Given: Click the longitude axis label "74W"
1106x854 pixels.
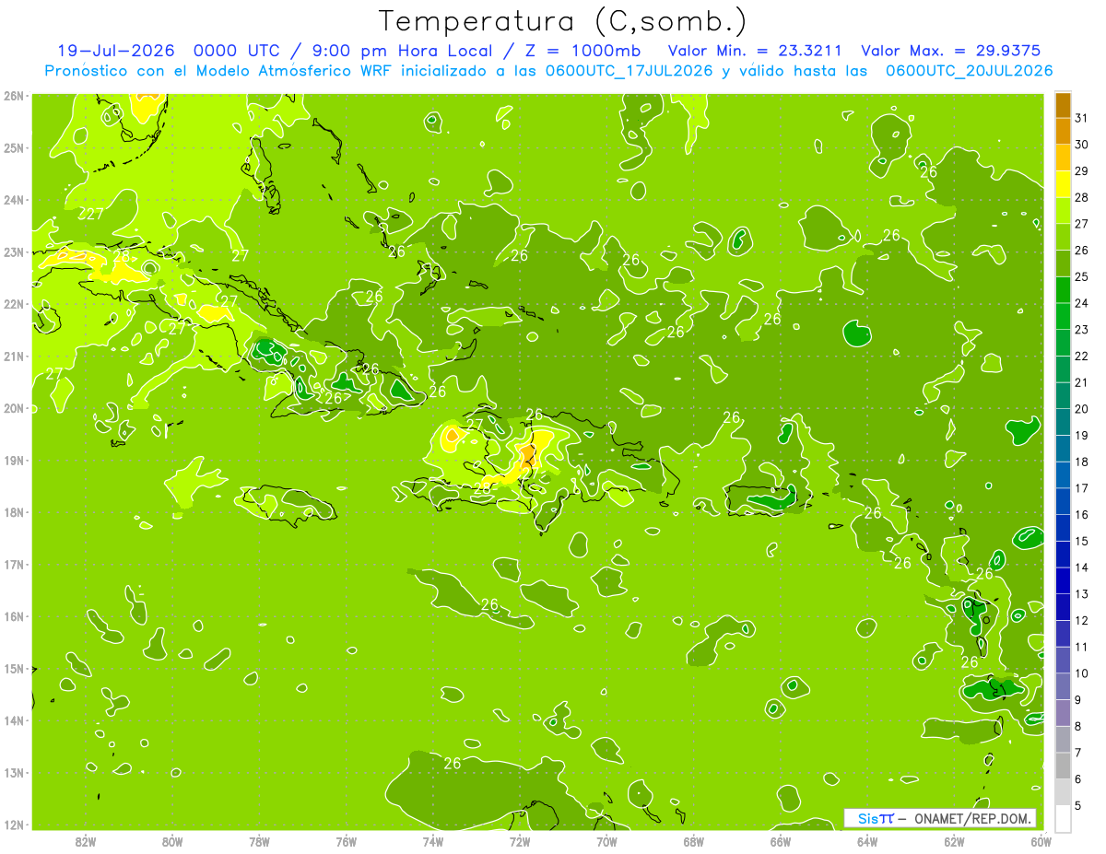Looking at the screenshot, I should (432, 841).
